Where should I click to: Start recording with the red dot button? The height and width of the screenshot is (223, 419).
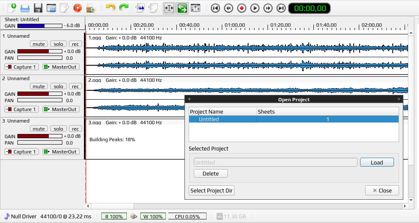pos(242,8)
